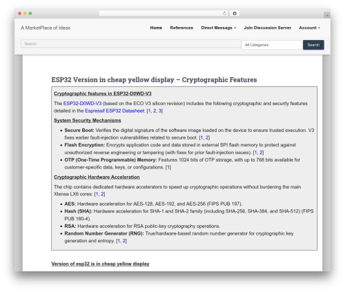Screen dimensions: 345x292
Task: Click citation 1 in OTP Memory item
Action: (x=168, y=167)
